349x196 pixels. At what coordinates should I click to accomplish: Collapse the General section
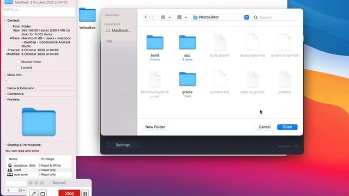tap(5, 20)
